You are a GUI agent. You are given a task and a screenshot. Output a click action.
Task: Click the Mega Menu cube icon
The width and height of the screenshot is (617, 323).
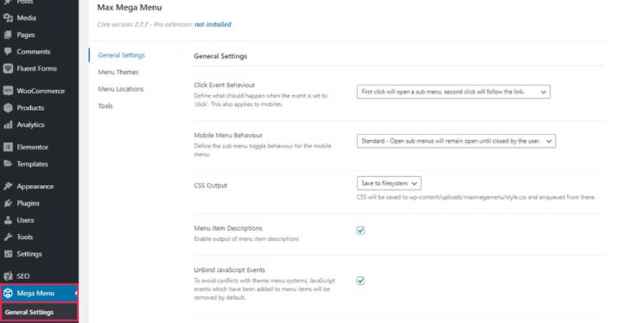[x=8, y=293]
